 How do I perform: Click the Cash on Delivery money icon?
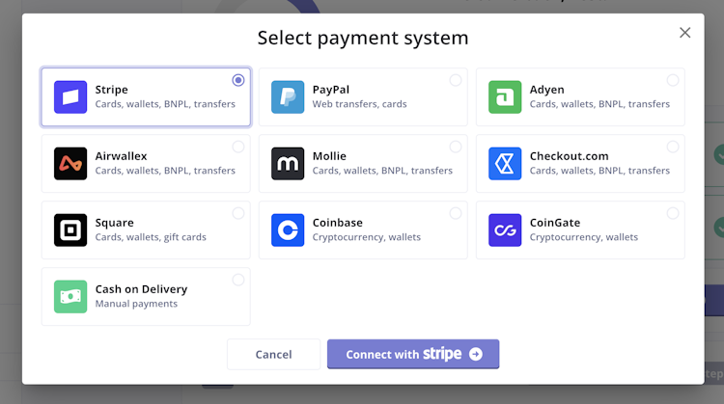click(x=70, y=297)
